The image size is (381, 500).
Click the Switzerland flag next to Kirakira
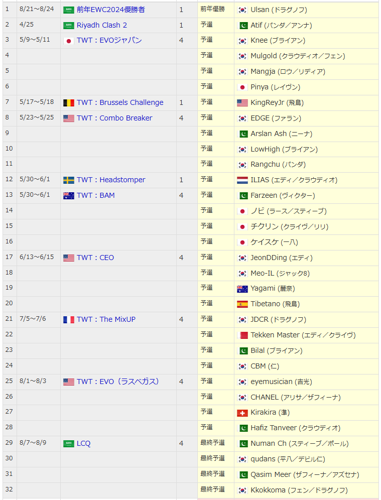point(242,413)
